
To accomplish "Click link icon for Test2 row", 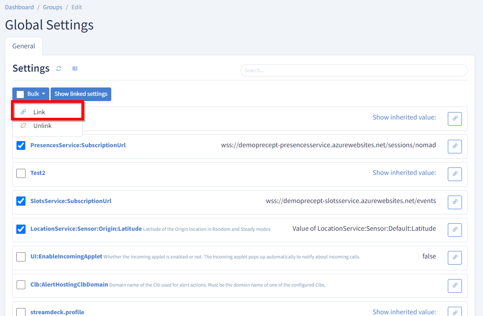I will [x=454, y=174].
